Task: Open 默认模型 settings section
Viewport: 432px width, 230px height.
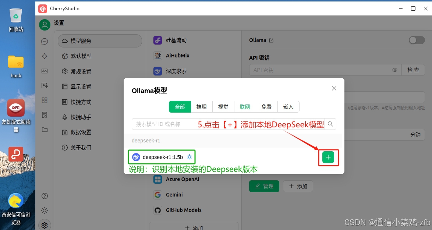Action: (x=100, y=56)
